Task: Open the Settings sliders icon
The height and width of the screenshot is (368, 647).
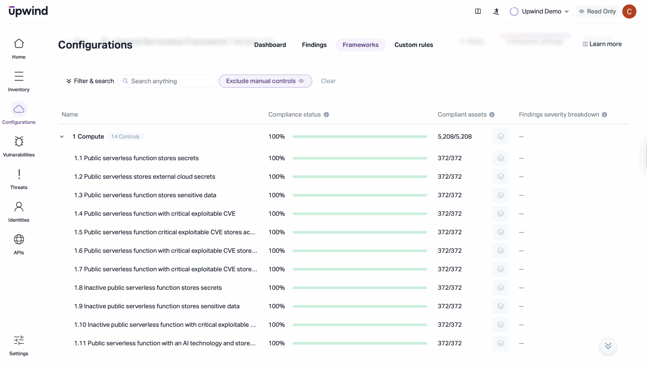Action: [19, 340]
